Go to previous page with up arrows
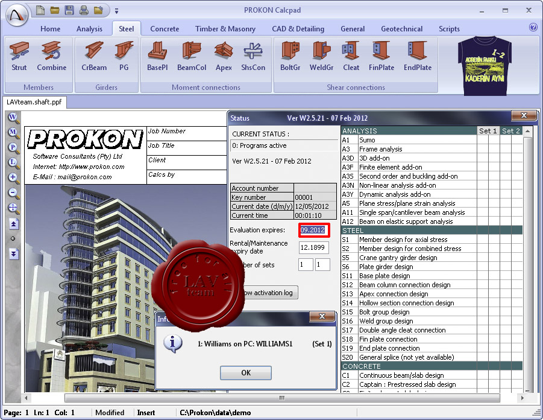 click(x=13, y=224)
